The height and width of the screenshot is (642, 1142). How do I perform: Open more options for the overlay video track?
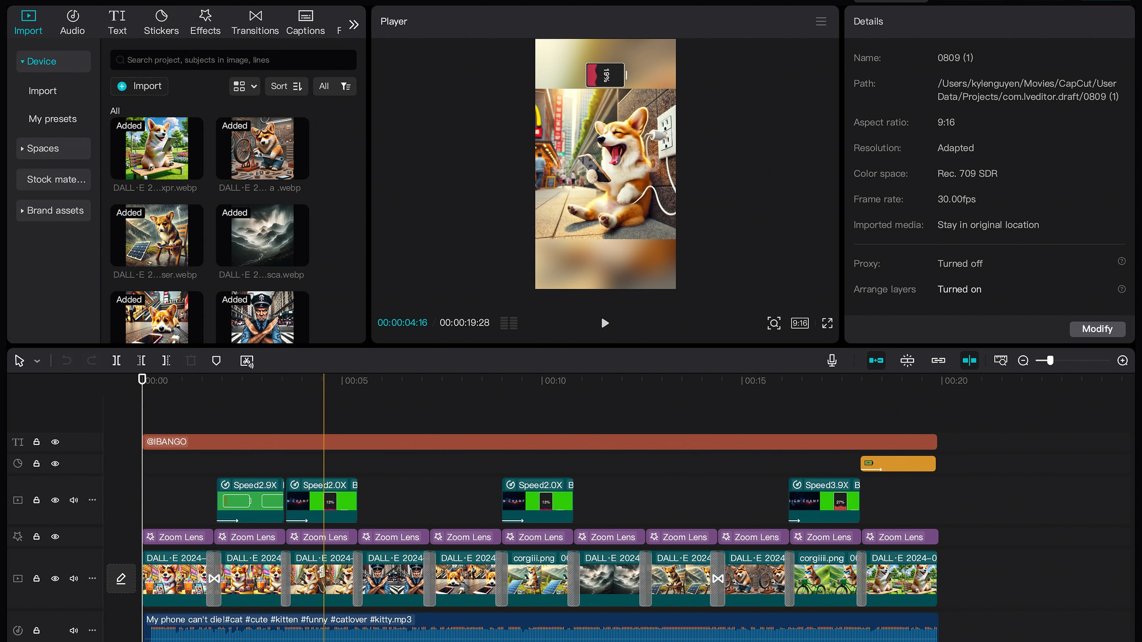click(92, 500)
